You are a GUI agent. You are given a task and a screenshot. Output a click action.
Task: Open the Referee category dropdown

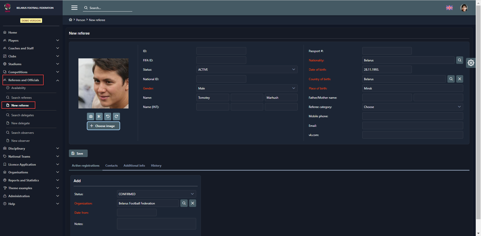(x=413, y=107)
